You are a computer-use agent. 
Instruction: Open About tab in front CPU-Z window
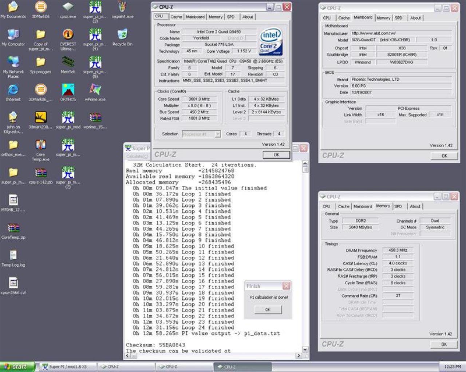[248, 17]
